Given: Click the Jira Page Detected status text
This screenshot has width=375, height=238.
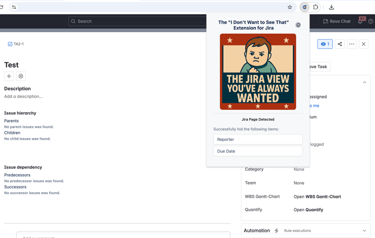Looking at the screenshot, I should (x=258, y=119).
